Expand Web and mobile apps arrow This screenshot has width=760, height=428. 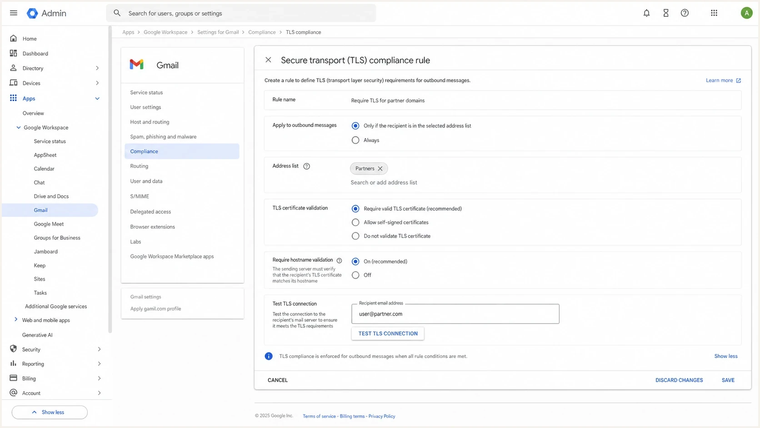pyautogui.click(x=16, y=320)
